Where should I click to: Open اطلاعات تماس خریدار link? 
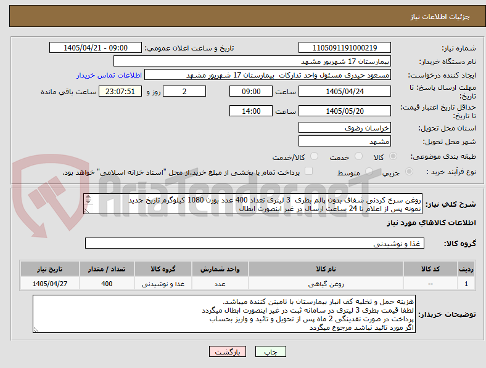109,75
